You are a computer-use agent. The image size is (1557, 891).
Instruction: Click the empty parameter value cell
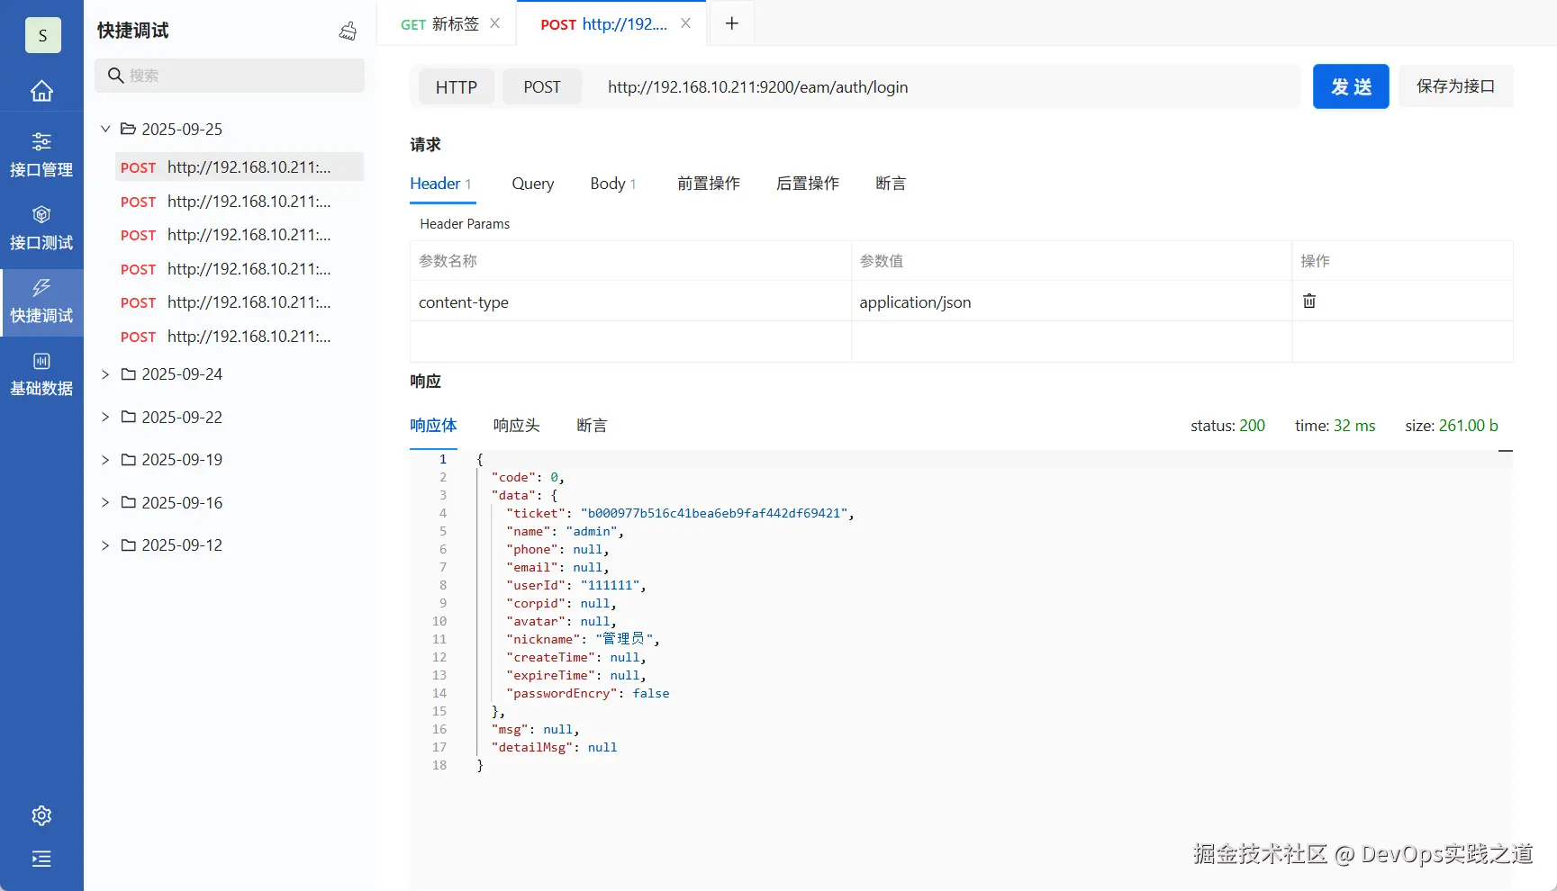[x=1072, y=343]
